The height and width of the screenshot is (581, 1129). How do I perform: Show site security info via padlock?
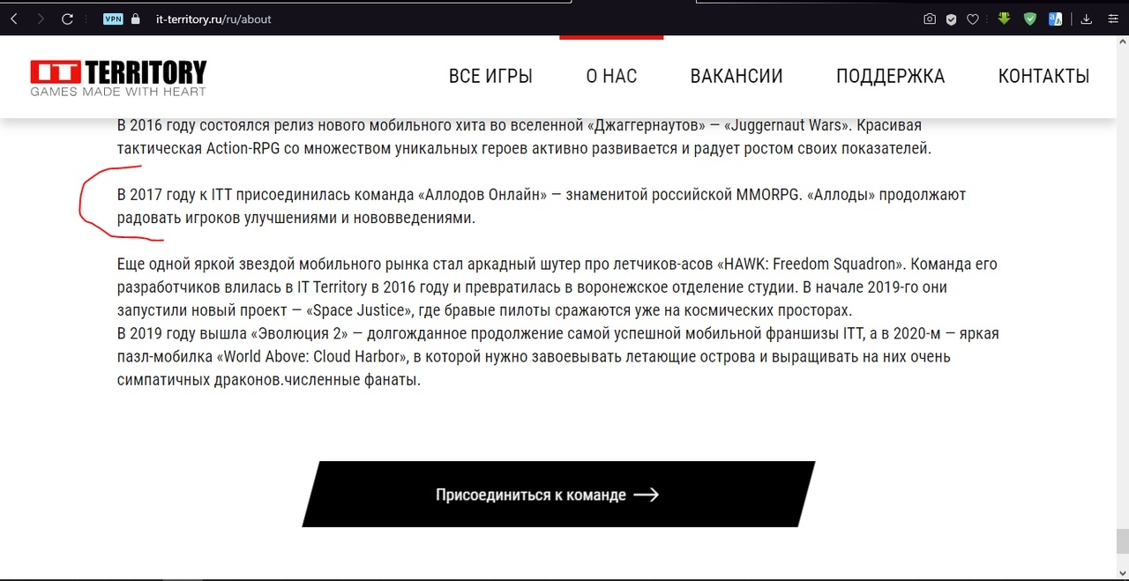[x=135, y=19]
